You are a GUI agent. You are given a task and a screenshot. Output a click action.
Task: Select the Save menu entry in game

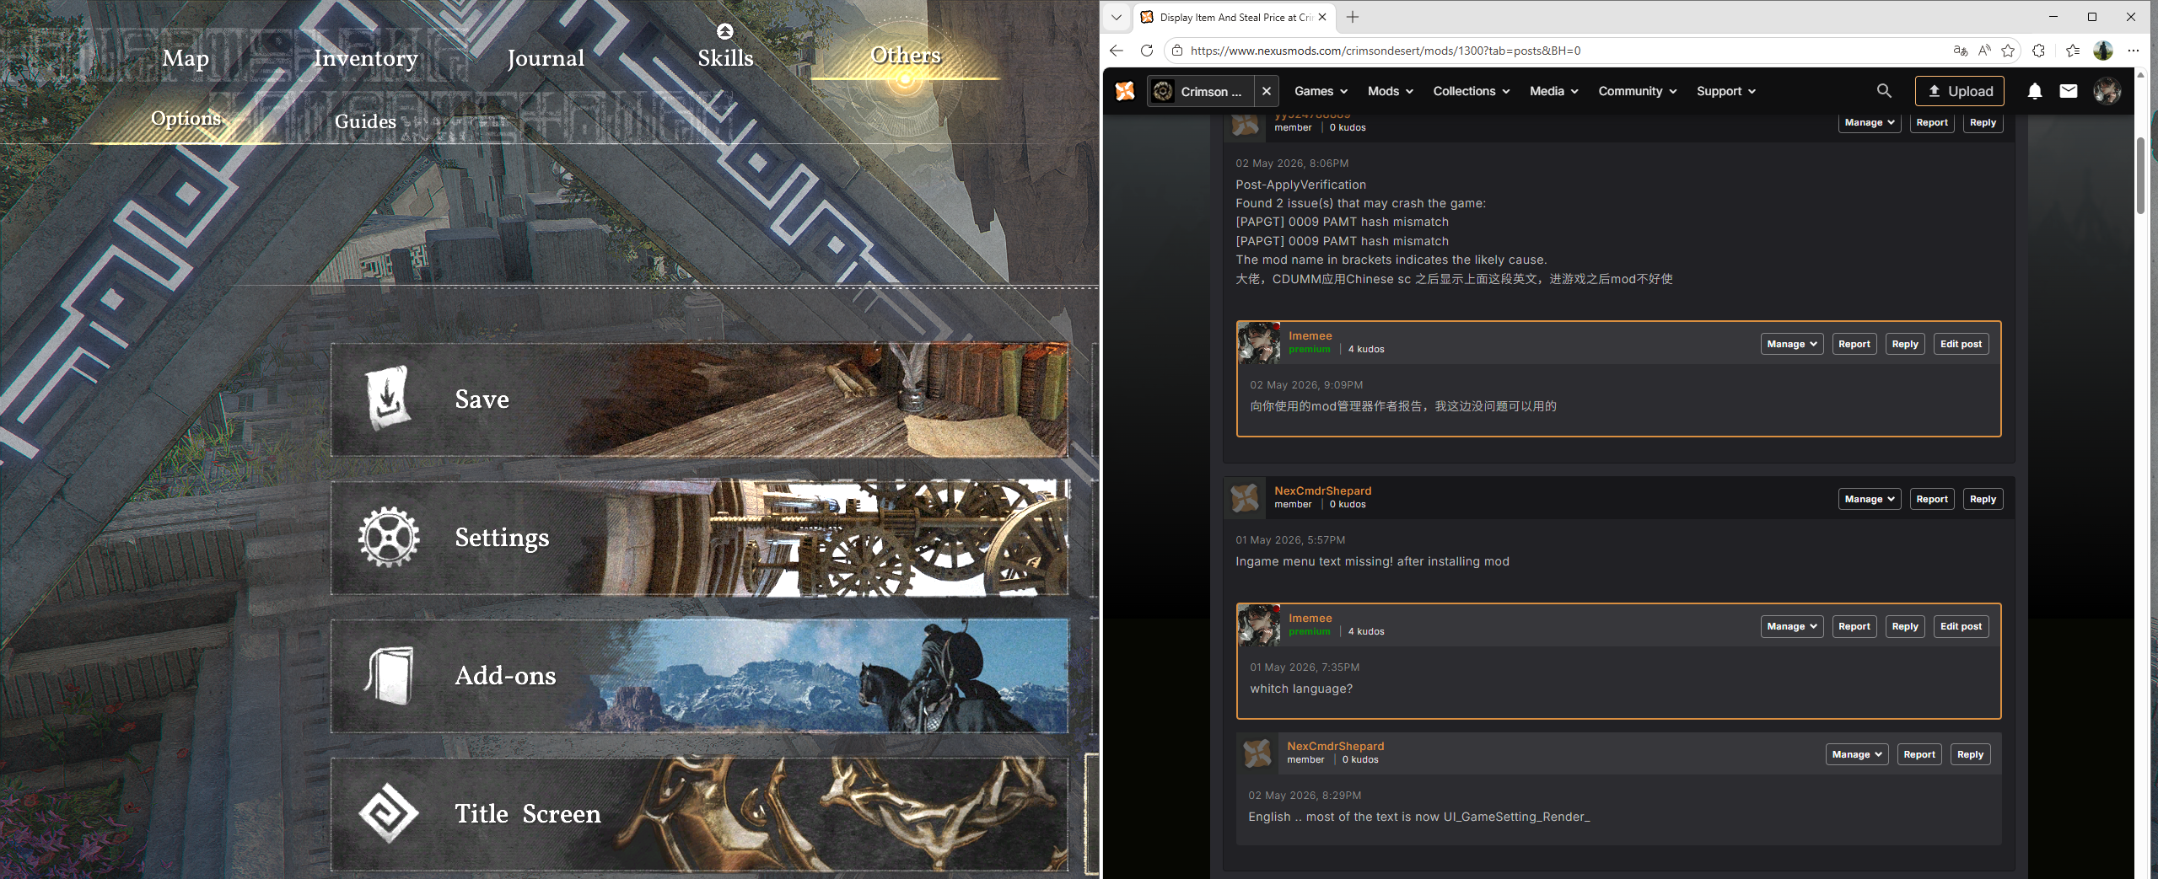(699, 399)
